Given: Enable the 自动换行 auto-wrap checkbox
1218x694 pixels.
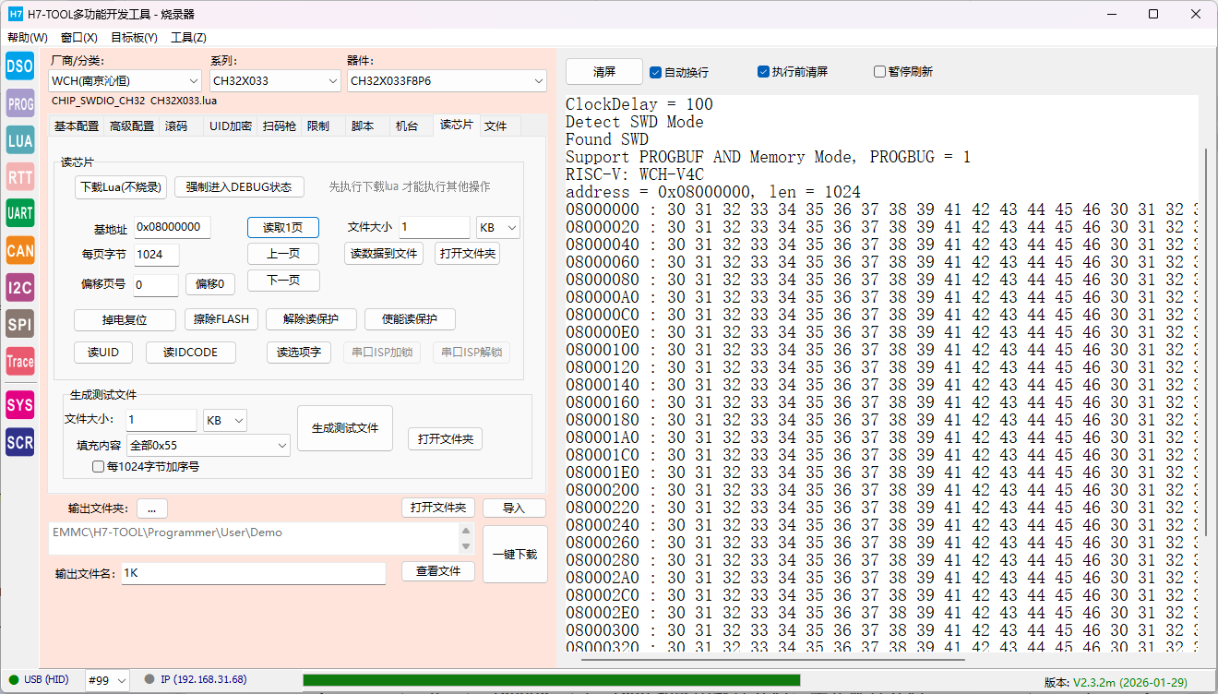Looking at the screenshot, I should (656, 72).
